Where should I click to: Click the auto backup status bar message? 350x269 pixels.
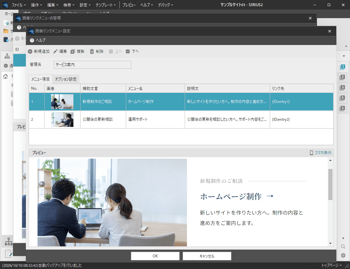click(42, 266)
